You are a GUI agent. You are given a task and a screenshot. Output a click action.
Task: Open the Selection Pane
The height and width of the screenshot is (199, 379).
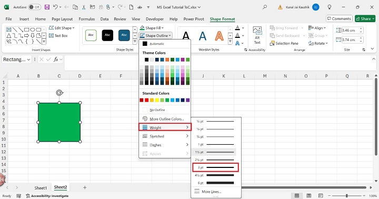pos(284,43)
